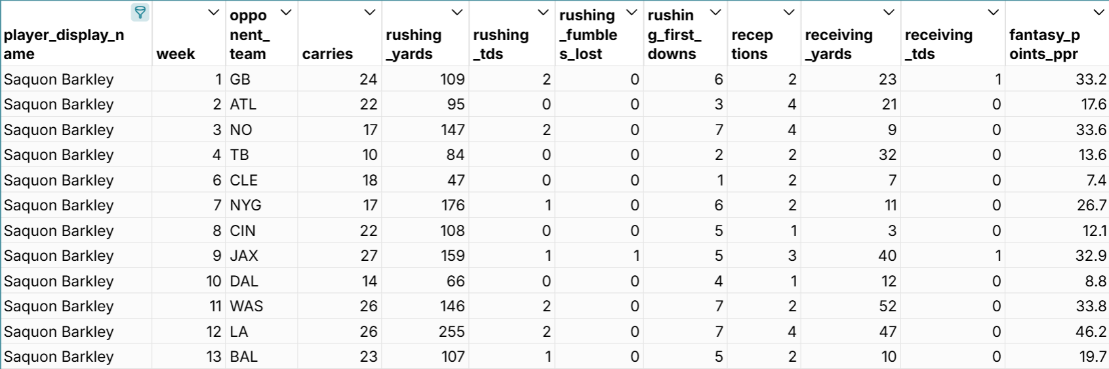
Task: Expand the rushing_tds column dropdown
Action: click(x=543, y=12)
